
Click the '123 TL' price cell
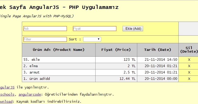tap(116, 60)
